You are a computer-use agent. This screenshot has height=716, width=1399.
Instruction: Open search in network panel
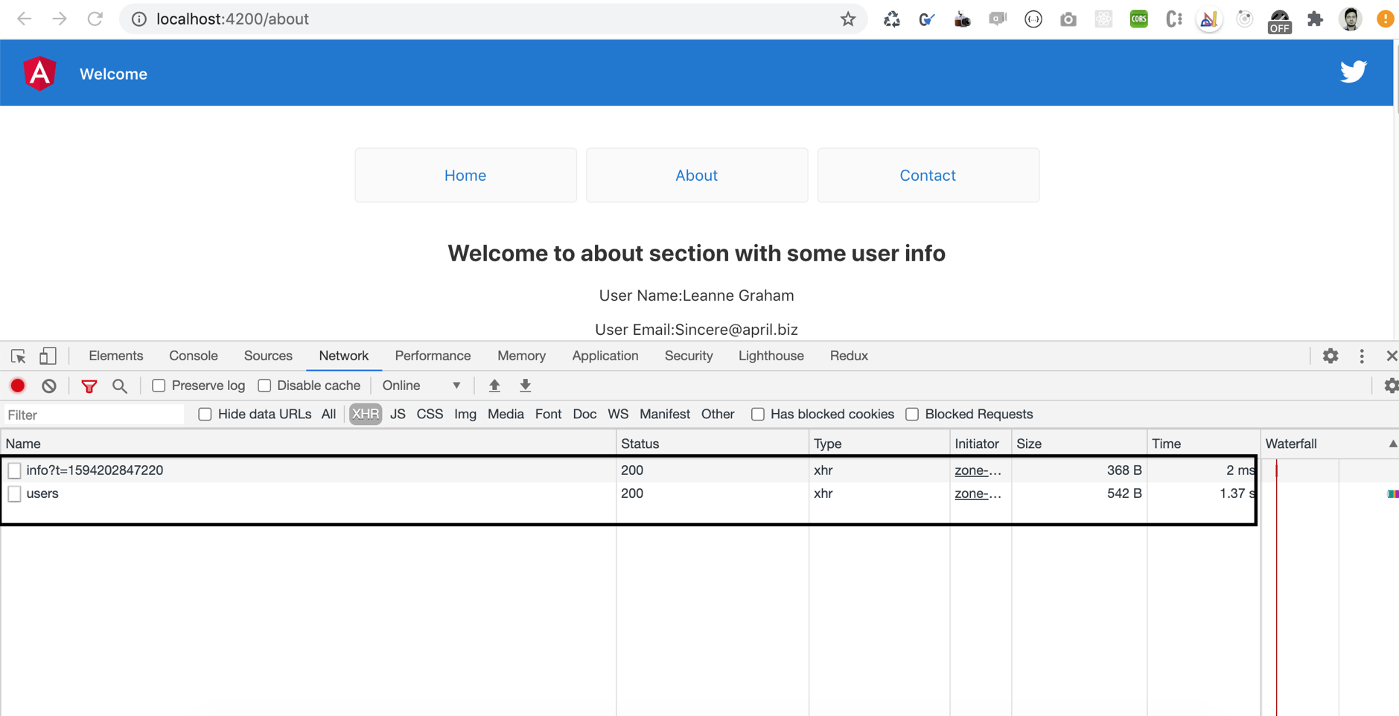[119, 386]
